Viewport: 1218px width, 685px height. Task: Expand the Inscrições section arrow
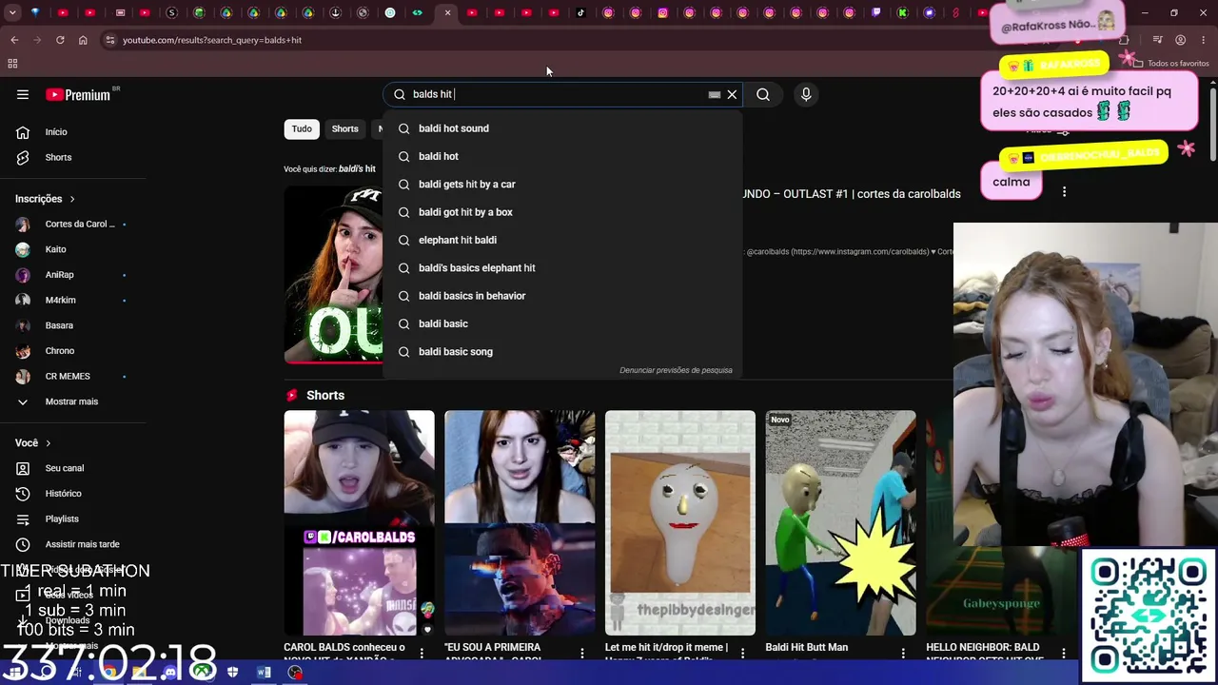(x=72, y=199)
